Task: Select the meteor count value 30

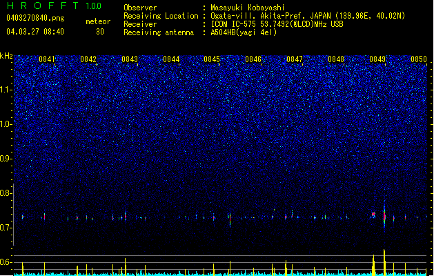Action: click(100, 32)
